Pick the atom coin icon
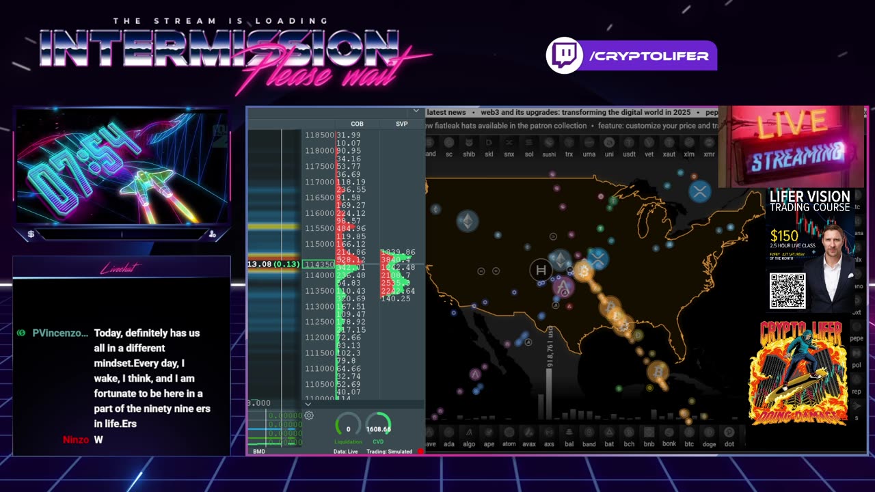Screen dimensions: 875x492 pyautogui.click(x=509, y=433)
